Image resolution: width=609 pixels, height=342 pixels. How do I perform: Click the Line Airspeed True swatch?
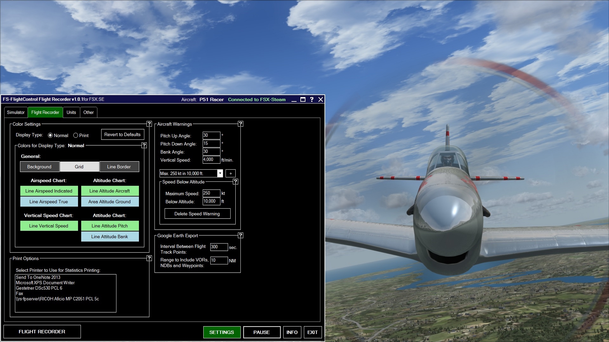tap(49, 202)
